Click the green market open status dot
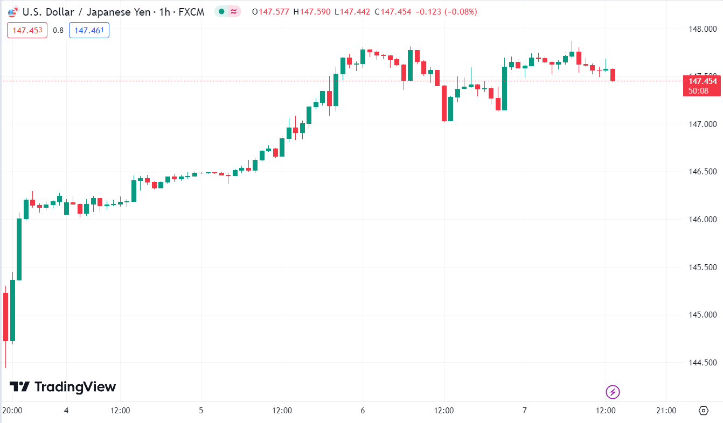The image size is (723, 423). pos(221,12)
